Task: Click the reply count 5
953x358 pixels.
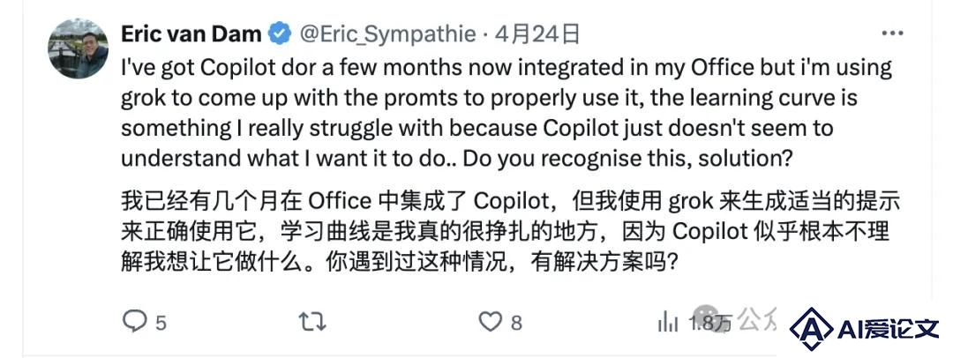Action: (x=161, y=323)
